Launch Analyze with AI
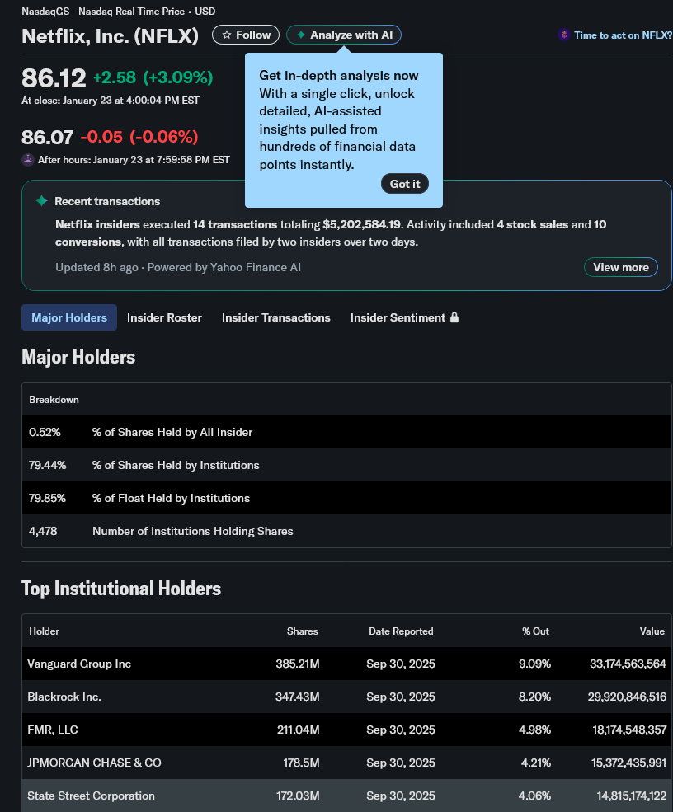The image size is (673, 812). pyautogui.click(x=343, y=35)
